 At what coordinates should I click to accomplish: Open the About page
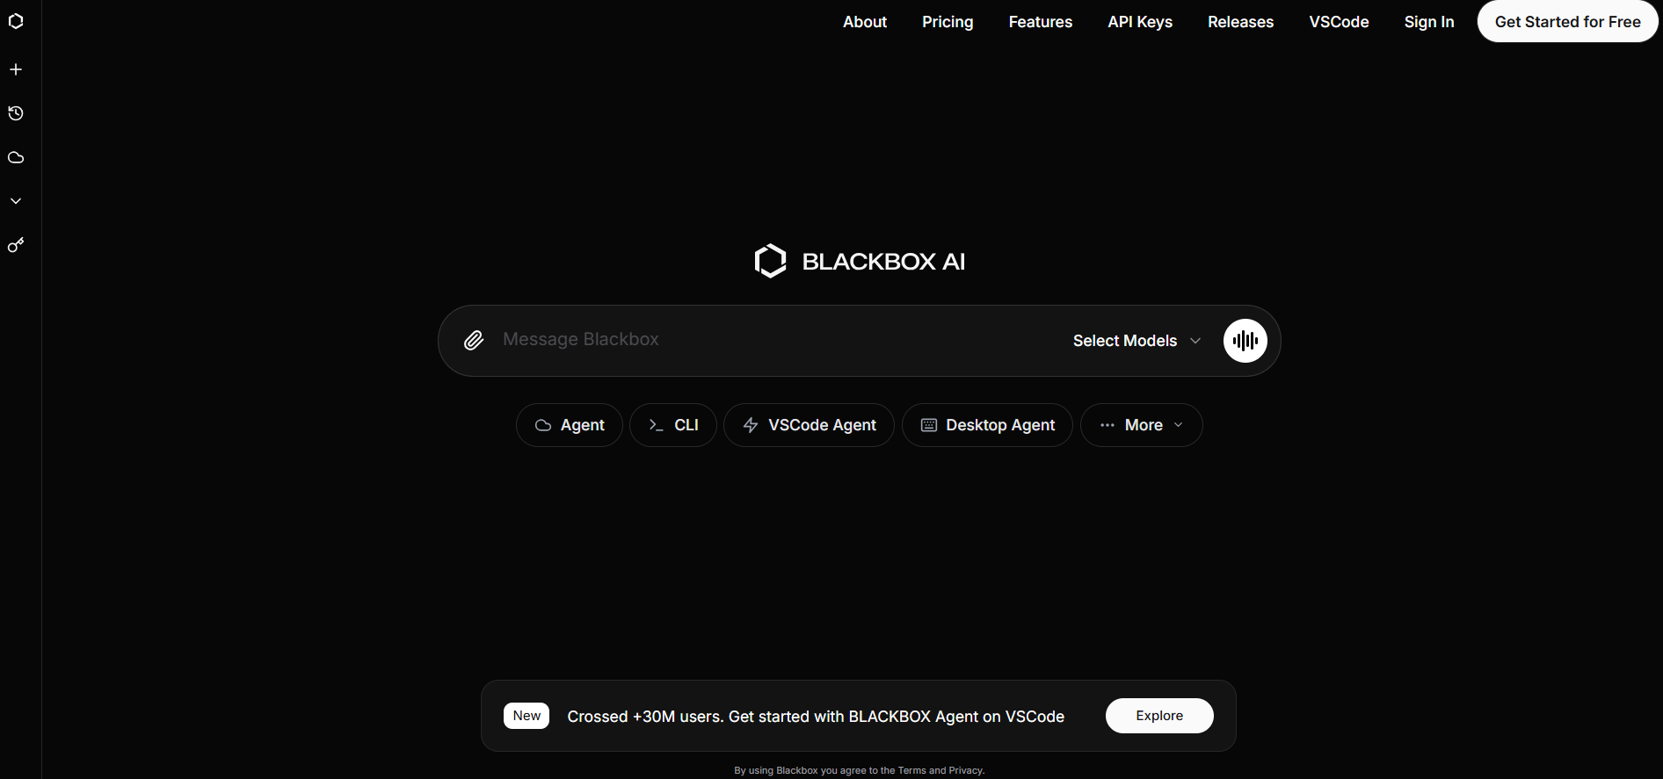[x=865, y=22]
